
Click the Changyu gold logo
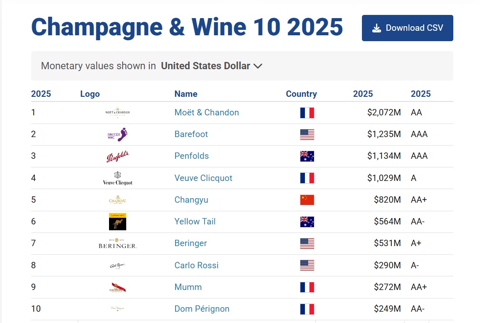[118, 200]
